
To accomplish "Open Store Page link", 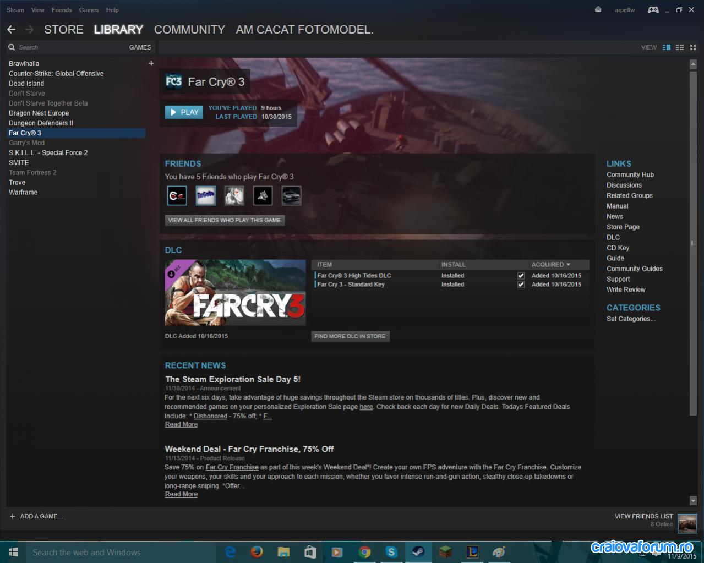I will click(x=623, y=227).
